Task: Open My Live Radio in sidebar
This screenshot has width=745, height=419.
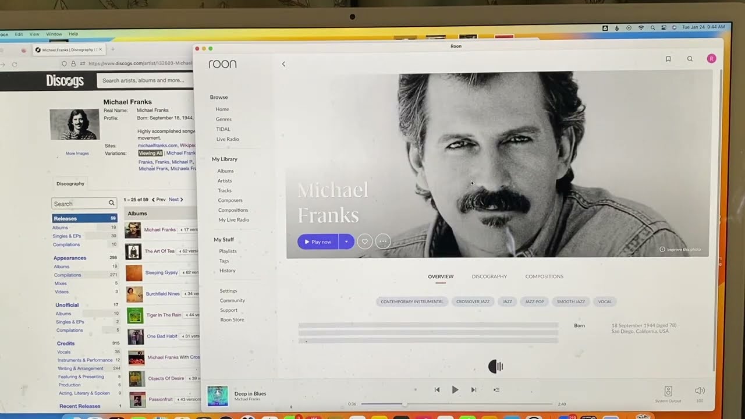Action: pyautogui.click(x=234, y=220)
